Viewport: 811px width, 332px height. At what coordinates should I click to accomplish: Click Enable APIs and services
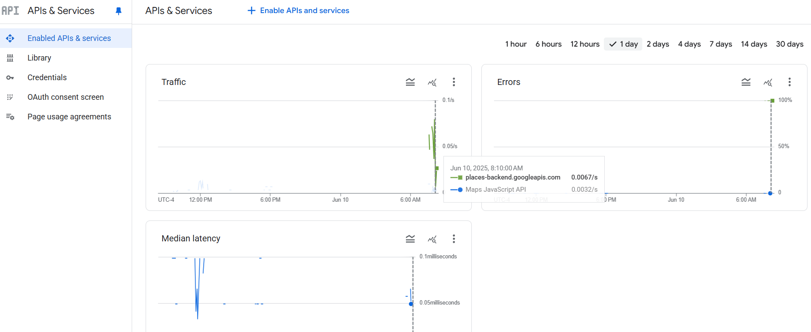click(x=298, y=10)
